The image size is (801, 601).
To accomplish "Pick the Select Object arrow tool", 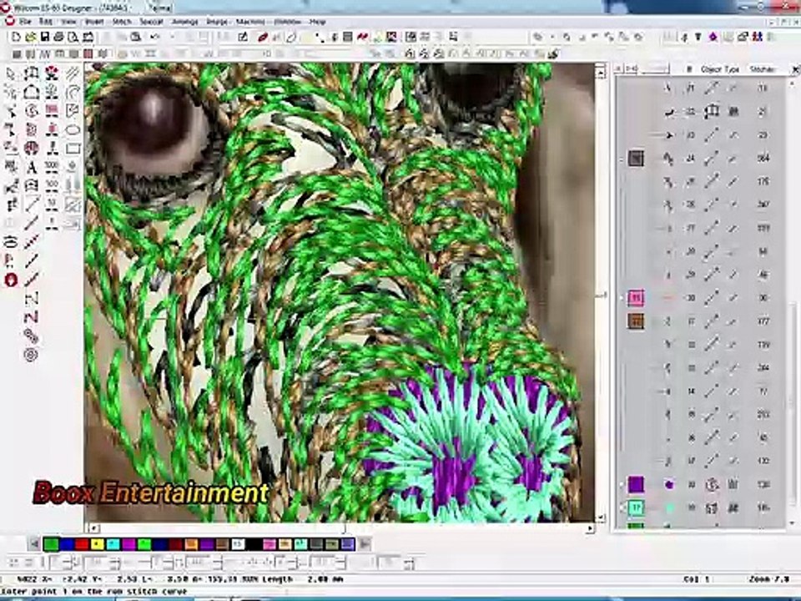I will coord(11,74).
